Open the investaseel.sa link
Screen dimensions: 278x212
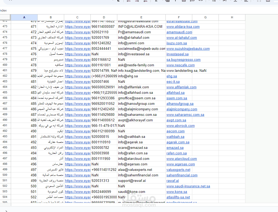(x=178, y=54)
